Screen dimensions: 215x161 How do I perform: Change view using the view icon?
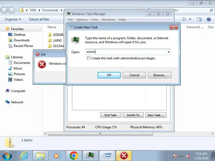point(184,19)
